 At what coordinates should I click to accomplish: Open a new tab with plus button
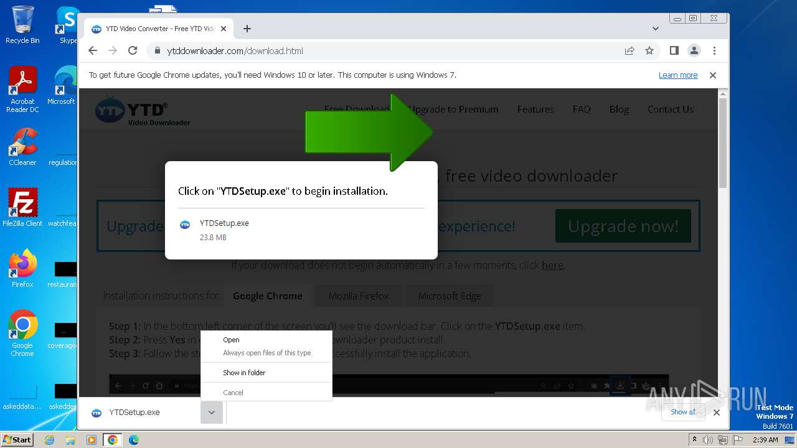coord(247,29)
